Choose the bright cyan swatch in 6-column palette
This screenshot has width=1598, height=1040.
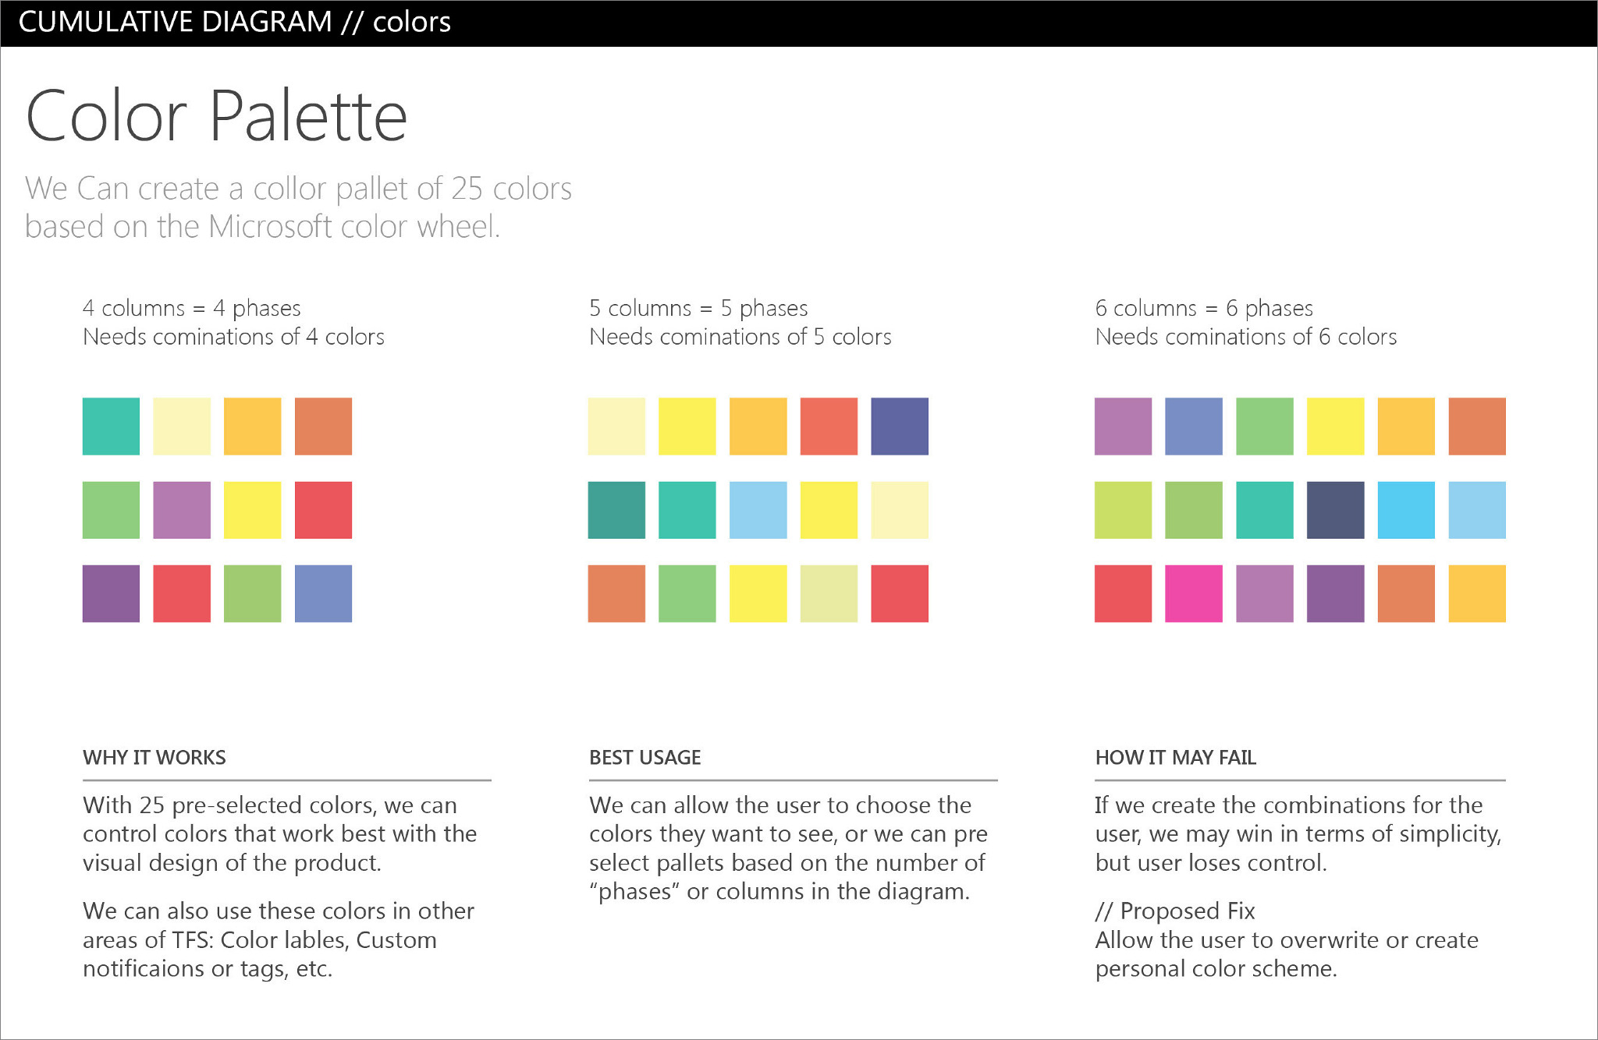pos(1406,510)
